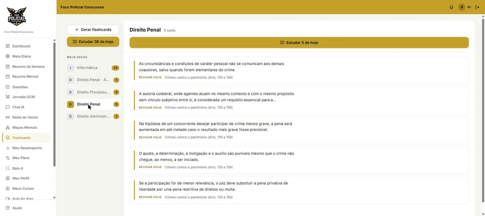This screenshot has width=485, height=216.
Task: Start Estudar 5 de hoje
Action: click(x=299, y=43)
